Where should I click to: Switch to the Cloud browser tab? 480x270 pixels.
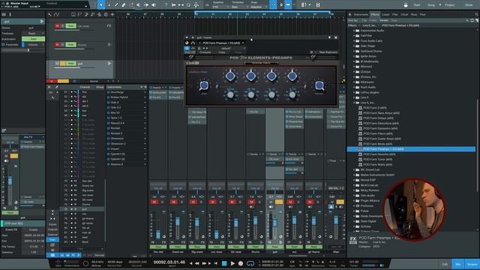[x=404, y=14]
